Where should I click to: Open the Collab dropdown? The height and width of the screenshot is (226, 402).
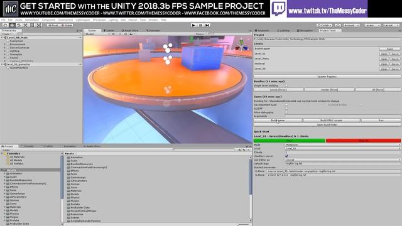[x=324, y=25]
